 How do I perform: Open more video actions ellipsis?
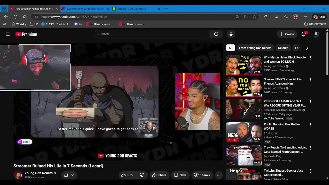pyautogui.click(x=219, y=175)
